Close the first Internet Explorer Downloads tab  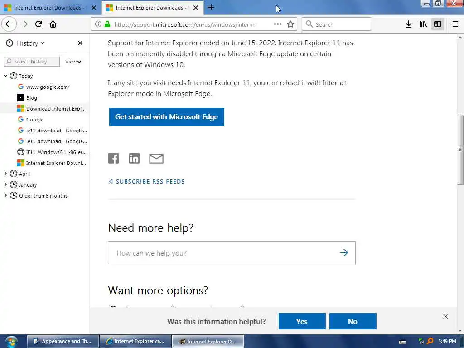(94, 8)
